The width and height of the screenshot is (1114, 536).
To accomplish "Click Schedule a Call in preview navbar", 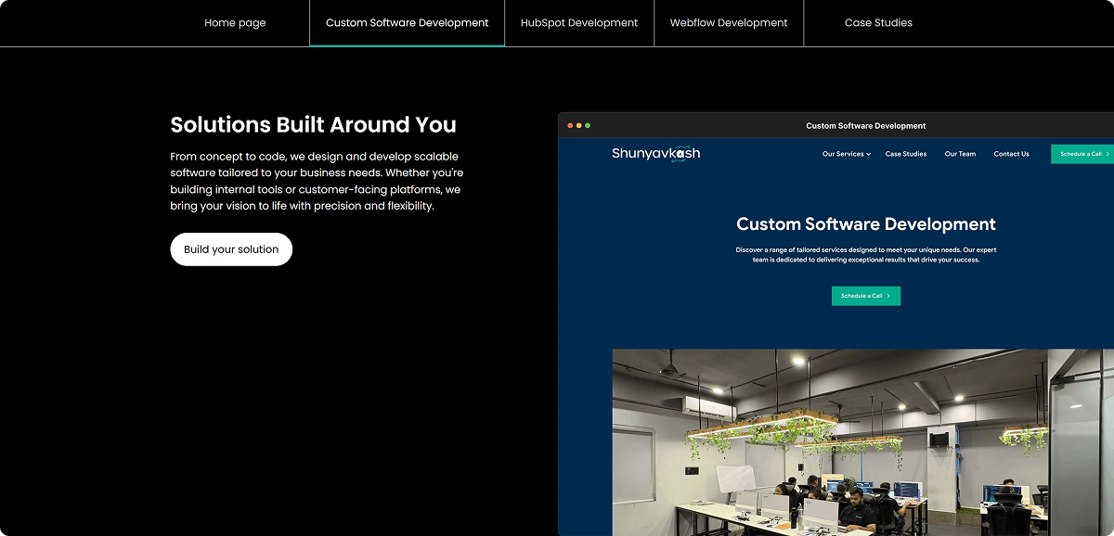I will [1082, 154].
